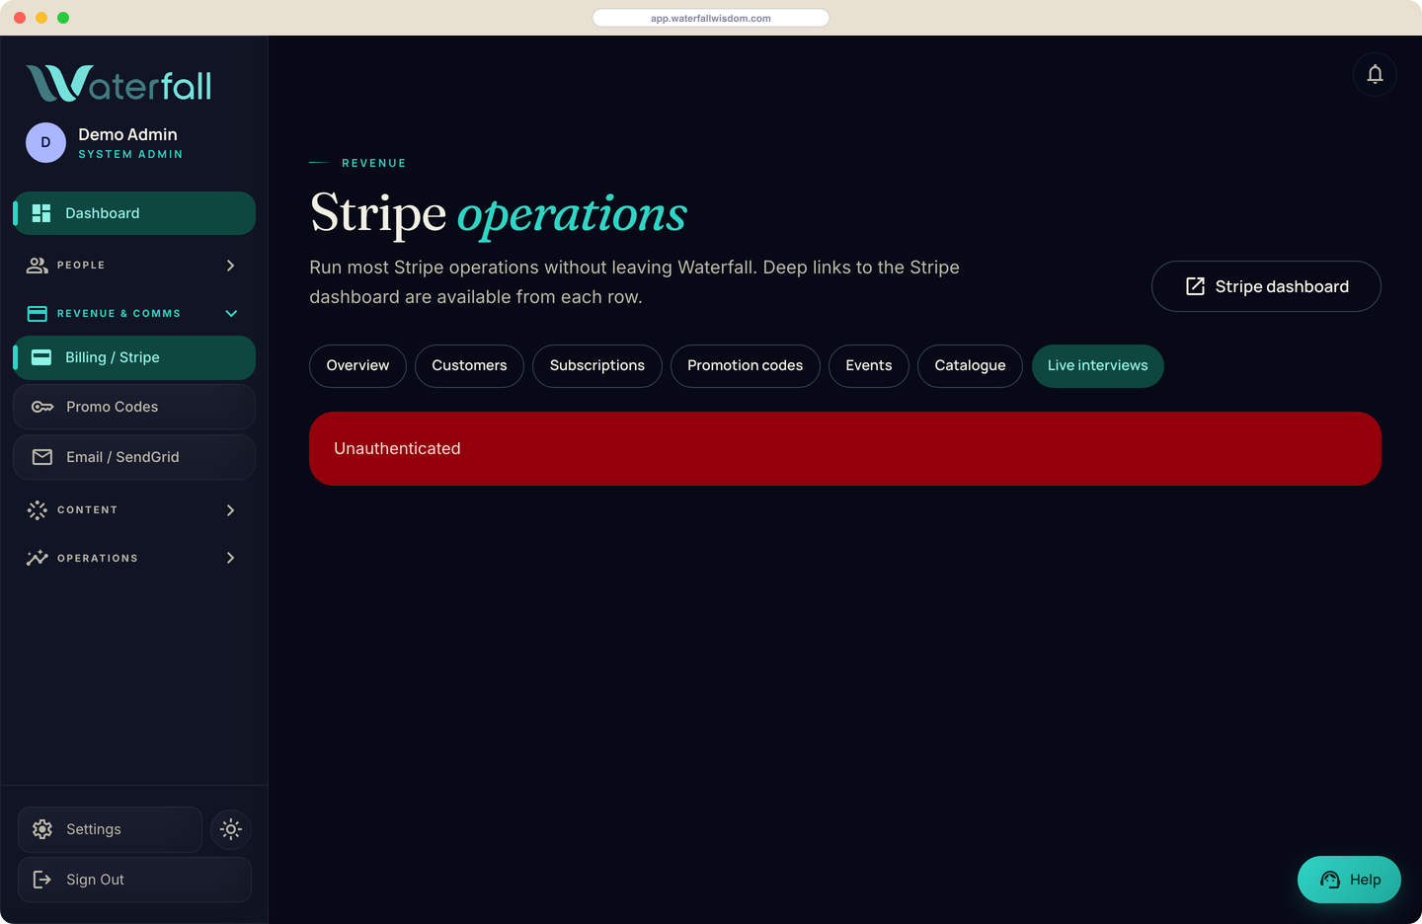The height and width of the screenshot is (924, 1422).
Task: Expand the Content section chevron
Action: coord(231,510)
